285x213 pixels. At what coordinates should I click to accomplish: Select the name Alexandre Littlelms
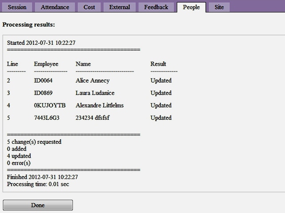point(100,106)
